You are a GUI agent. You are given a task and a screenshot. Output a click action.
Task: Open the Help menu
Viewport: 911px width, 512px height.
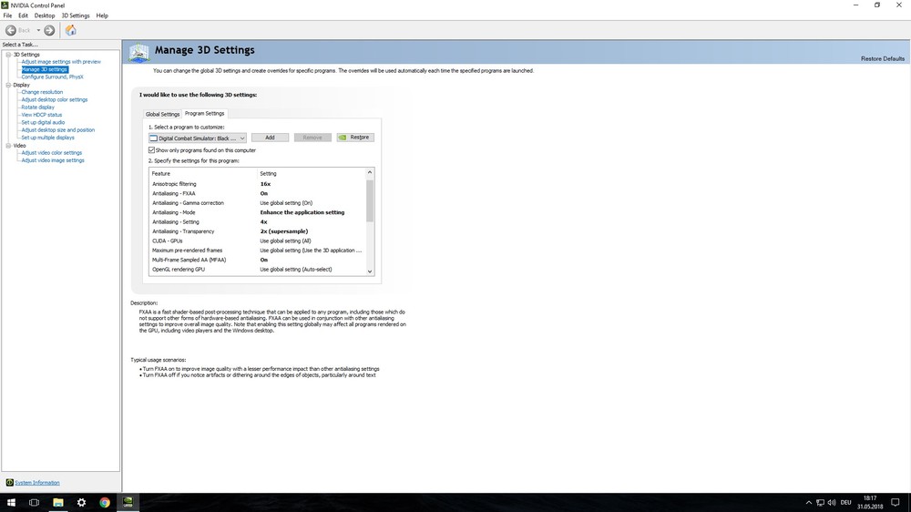pos(102,15)
